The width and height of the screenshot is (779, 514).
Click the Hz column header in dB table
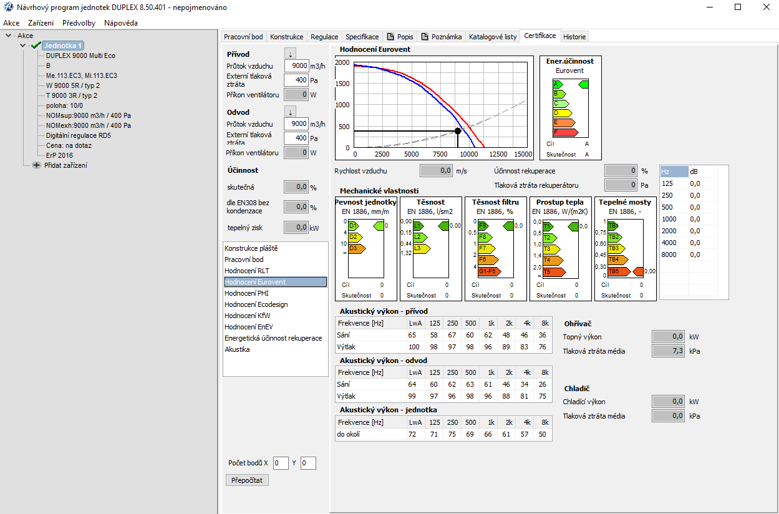(674, 172)
